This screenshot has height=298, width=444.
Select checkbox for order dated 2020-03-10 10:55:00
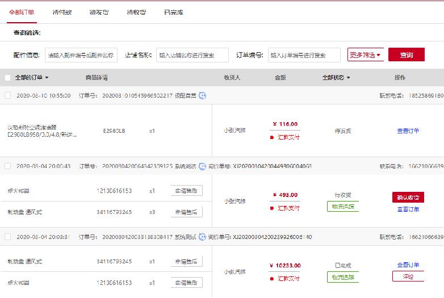[8, 96]
